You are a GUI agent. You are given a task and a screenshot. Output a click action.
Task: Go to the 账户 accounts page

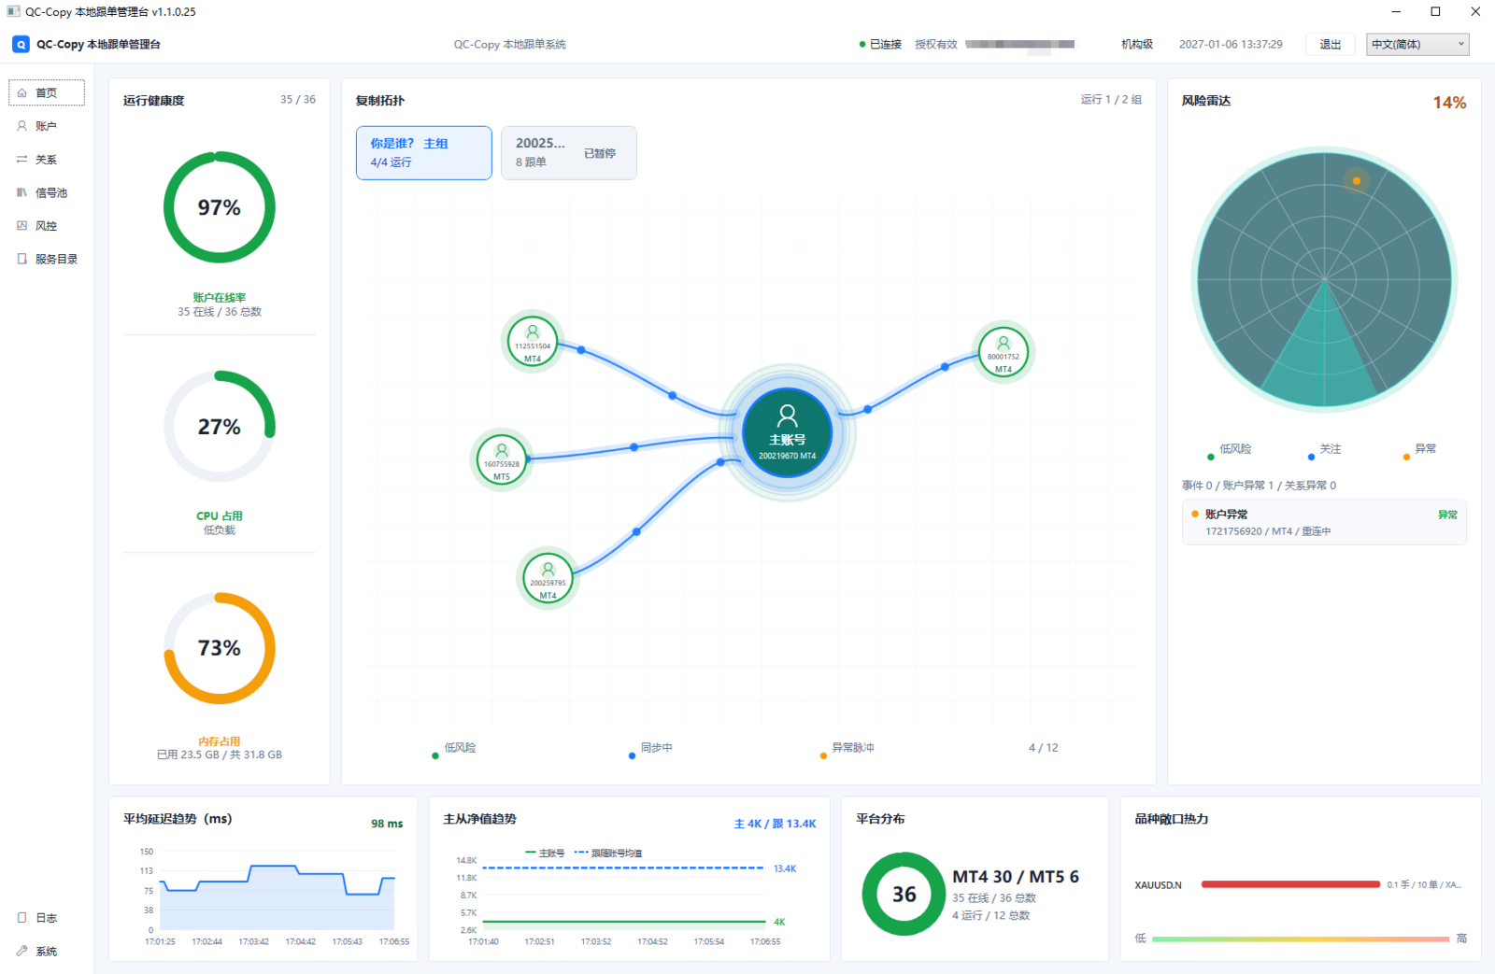(47, 126)
